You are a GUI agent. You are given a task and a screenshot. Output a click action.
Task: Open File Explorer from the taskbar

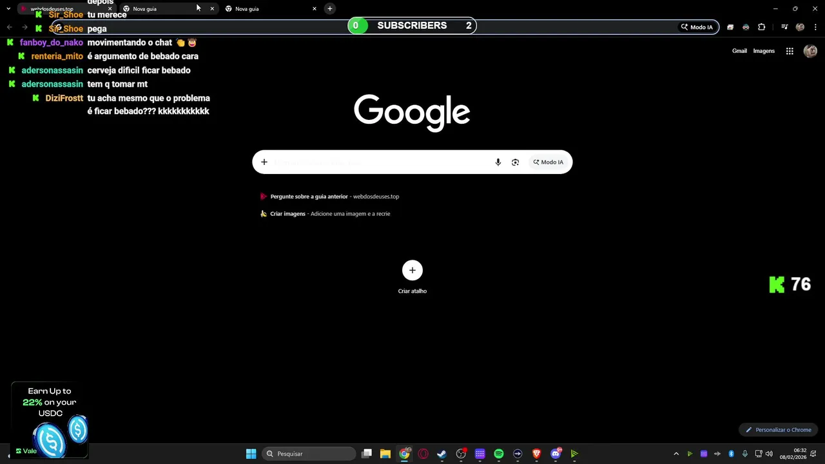click(385, 454)
